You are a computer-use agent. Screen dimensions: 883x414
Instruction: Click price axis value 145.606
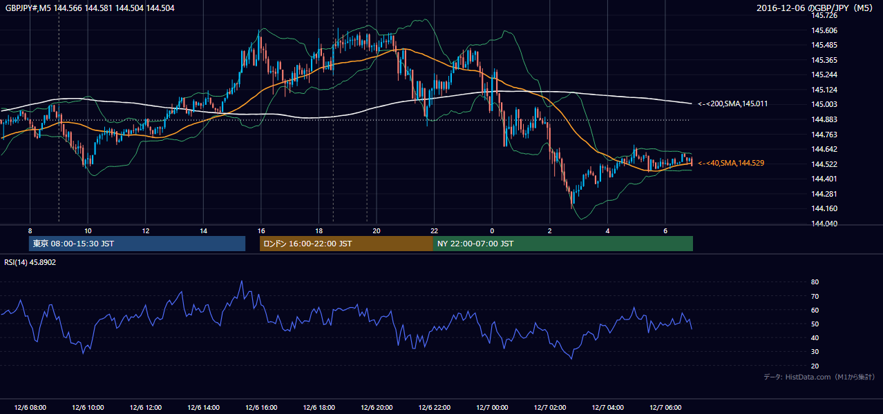point(824,30)
